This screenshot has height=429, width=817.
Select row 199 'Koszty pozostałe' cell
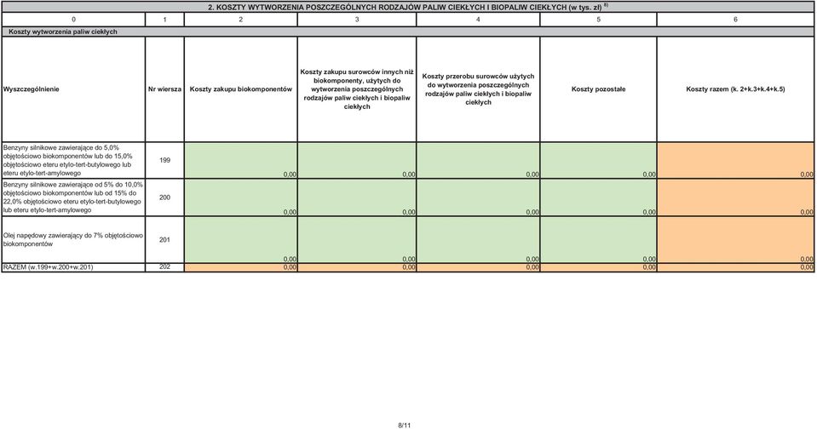[x=598, y=160]
